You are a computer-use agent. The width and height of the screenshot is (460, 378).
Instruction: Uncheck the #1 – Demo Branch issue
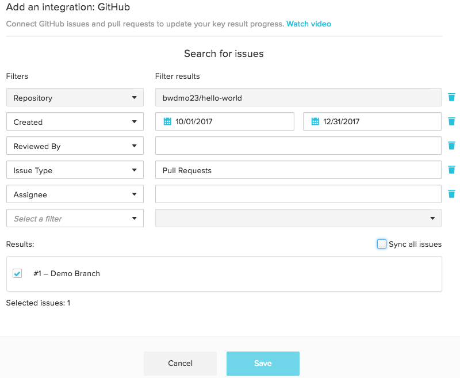tap(17, 273)
